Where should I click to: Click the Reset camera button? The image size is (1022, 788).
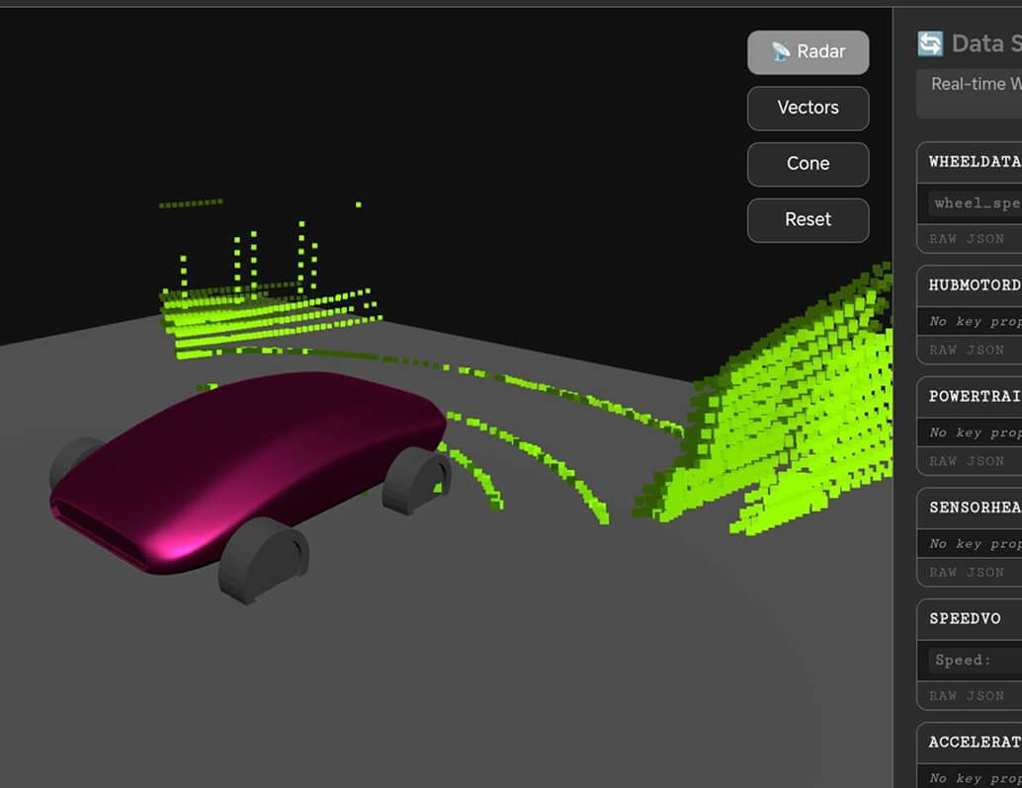coord(808,220)
